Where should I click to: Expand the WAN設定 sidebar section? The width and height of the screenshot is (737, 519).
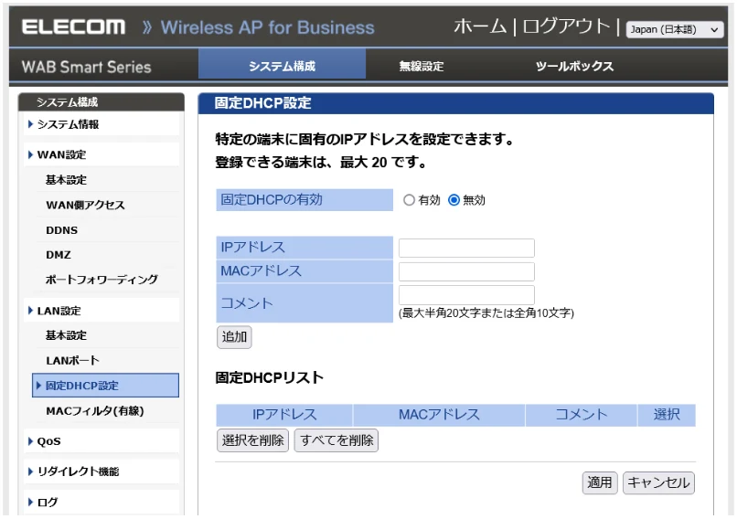(101, 154)
